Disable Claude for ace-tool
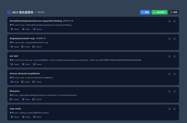Viewport: 187px width, 123px height. click(11, 64)
